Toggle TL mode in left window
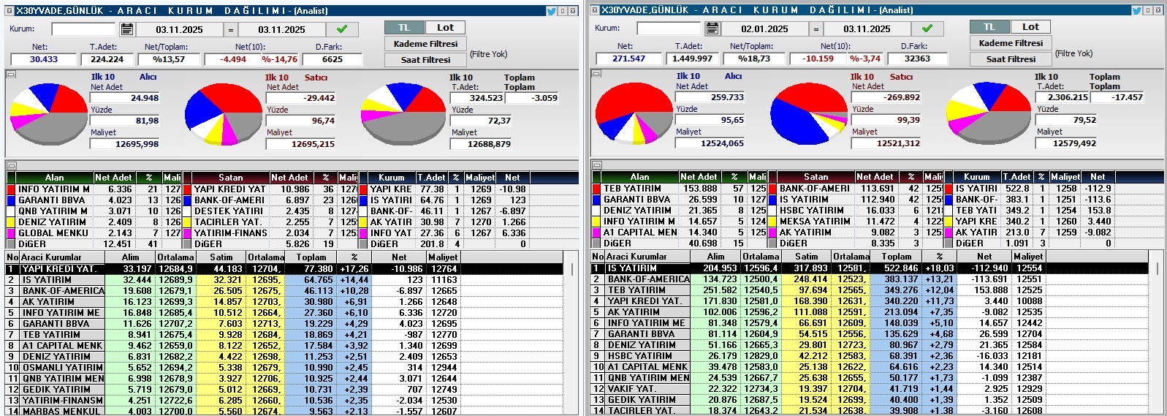Screen dimensions: 1167x416 (404, 28)
